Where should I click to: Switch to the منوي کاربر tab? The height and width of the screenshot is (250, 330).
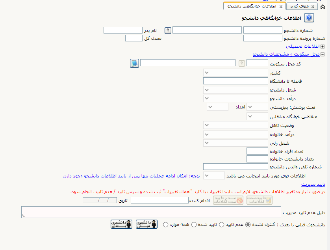point(299,6)
